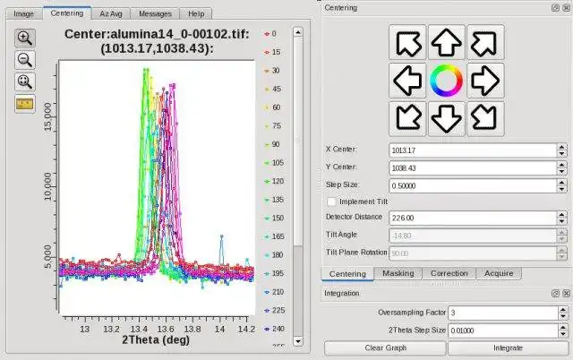This screenshot has width=573, height=360.
Task: Increase the Detector Distance value
Action: pyautogui.click(x=562, y=215)
